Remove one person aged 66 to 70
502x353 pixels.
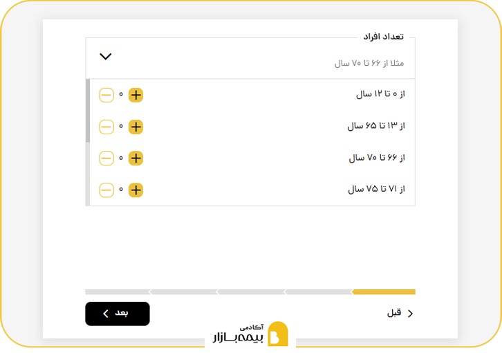click(x=106, y=159)
